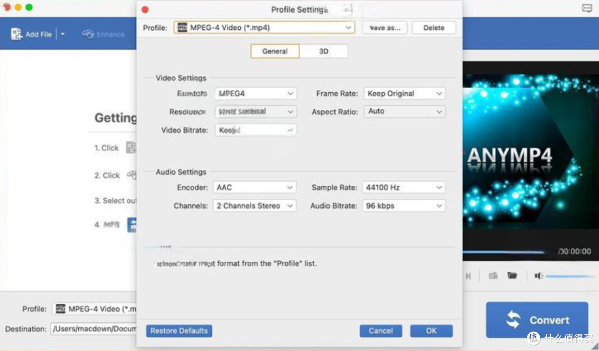
Task: Open the video Encoder MPEG4 dropdown
Action: point(256,93)
